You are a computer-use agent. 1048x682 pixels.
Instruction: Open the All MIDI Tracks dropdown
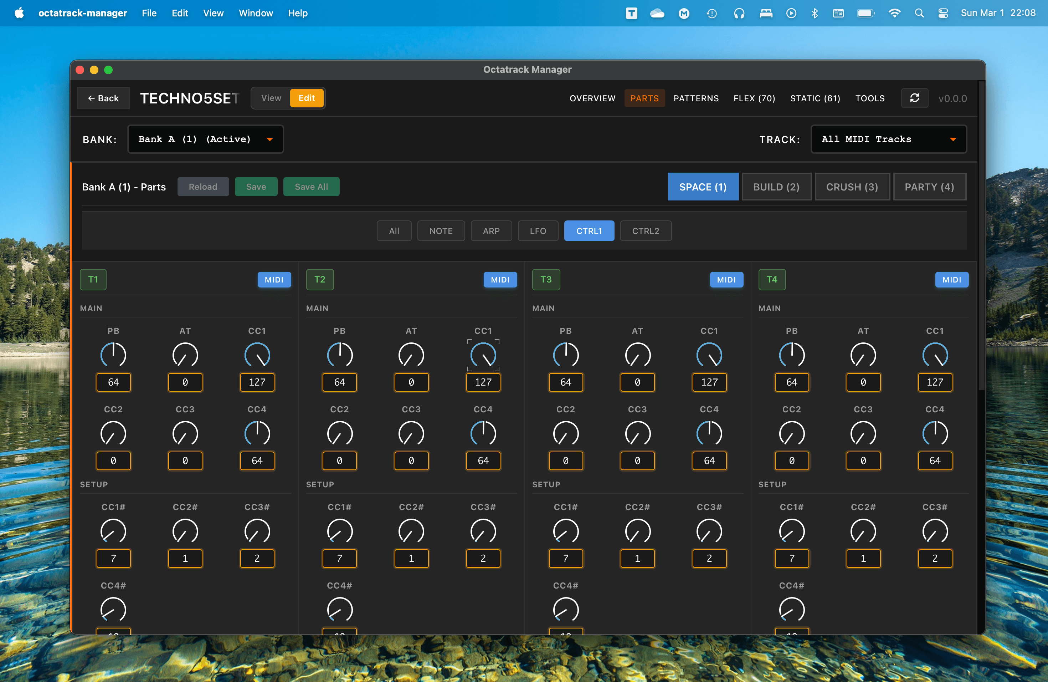(889, 139)
